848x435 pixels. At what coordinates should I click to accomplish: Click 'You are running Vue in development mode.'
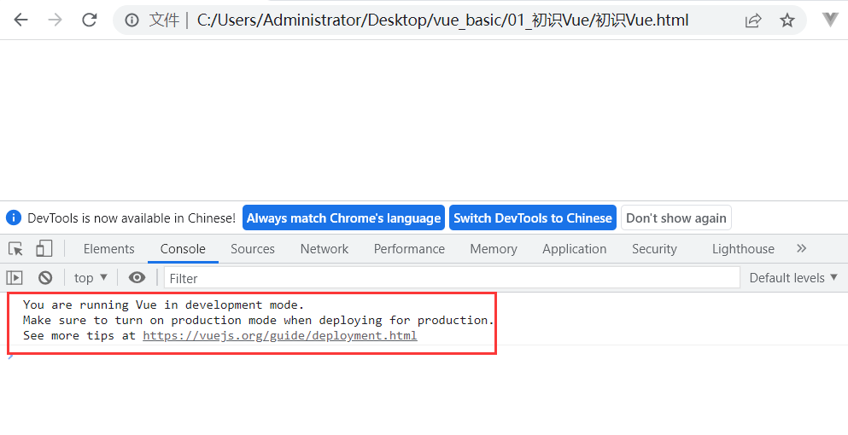click(x=164, y=304)
